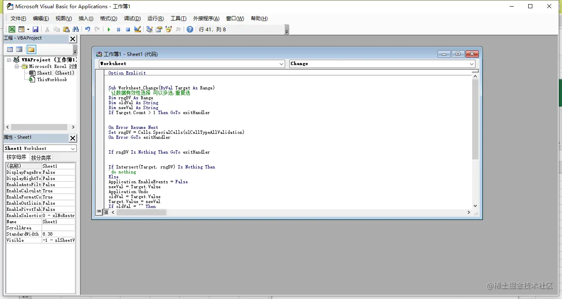Click the Undo arrow icon
Viewport: 562px width, 299px height.
click(x=87, y=29)
